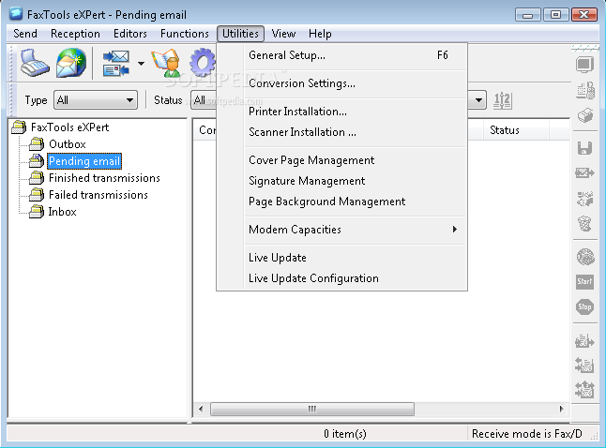Select Printer Installation... menu entry
606x448 pixels.
tap(356, 112)
